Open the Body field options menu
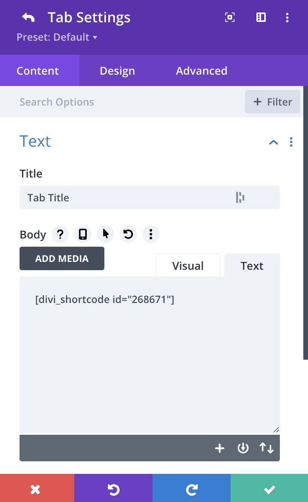This screenshot has width=308, height=502. pos(150,234)
